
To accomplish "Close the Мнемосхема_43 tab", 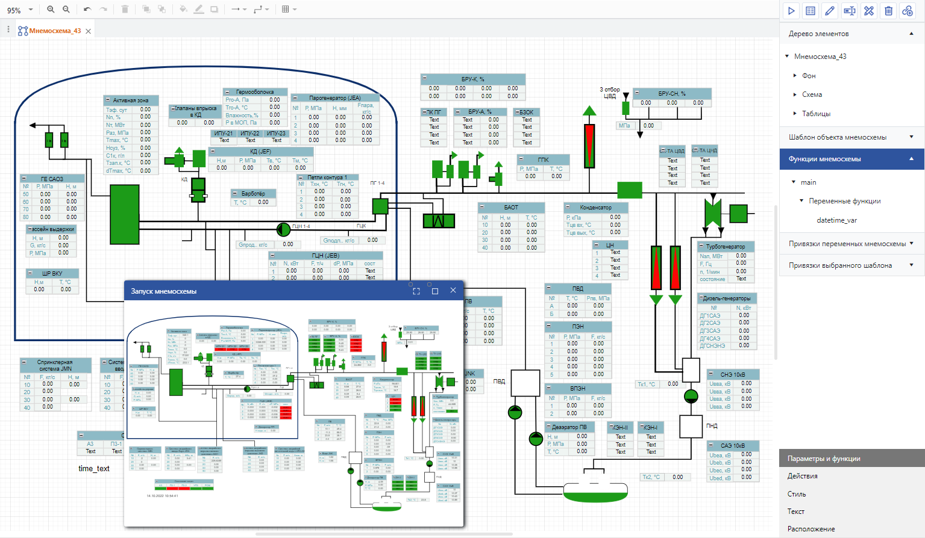I will (x=89, y=31).
